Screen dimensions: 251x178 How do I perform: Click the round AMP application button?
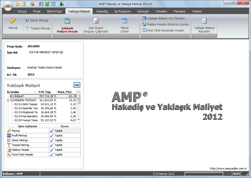coord(8,5)
